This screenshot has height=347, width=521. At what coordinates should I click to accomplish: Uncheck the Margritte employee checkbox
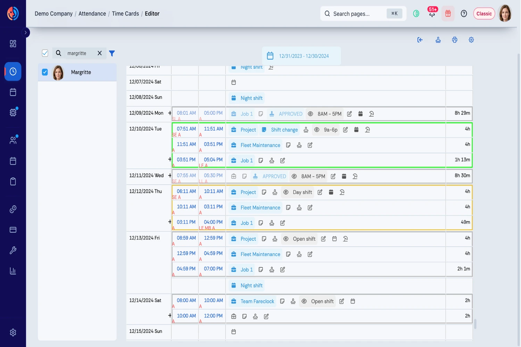tap(45, 72)
